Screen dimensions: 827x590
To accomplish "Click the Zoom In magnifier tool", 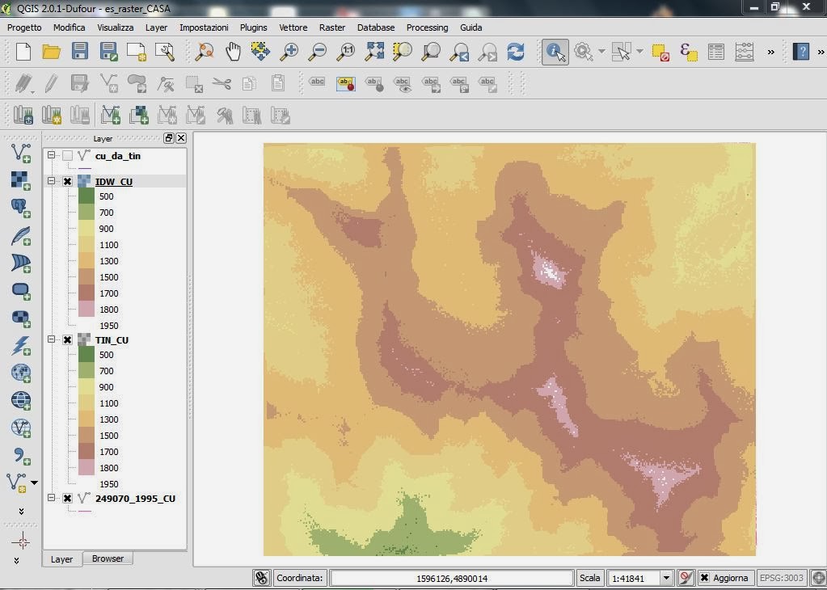I will (289, 51).
